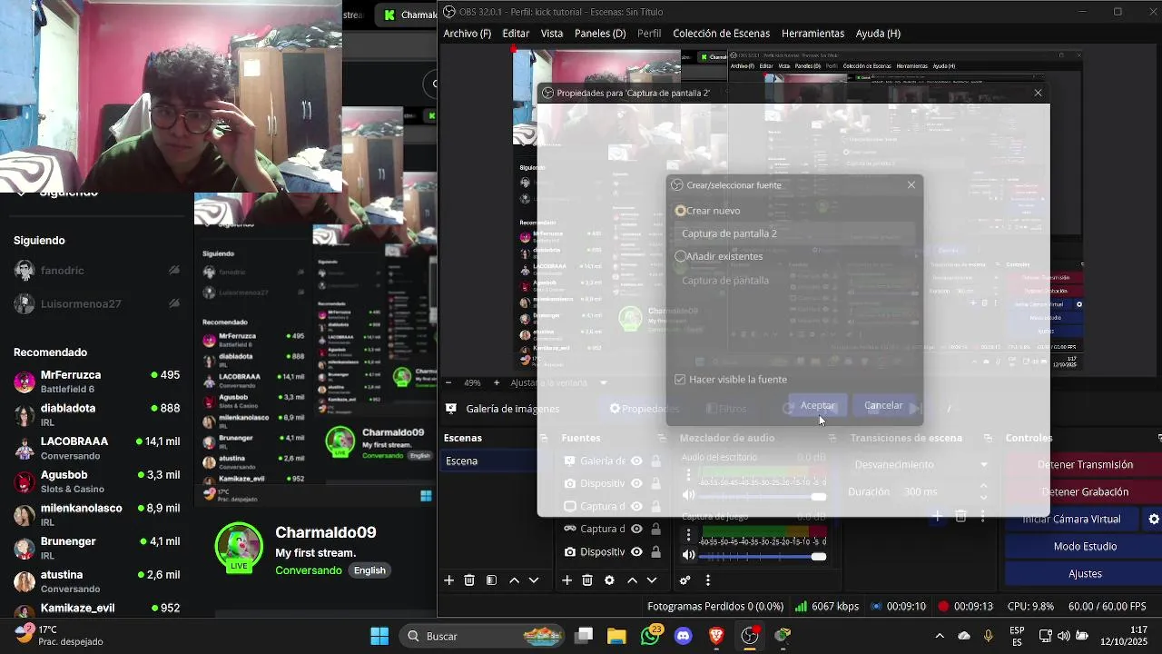
Task: Move selected source up in Fuentes
Action: coord(632,580)
